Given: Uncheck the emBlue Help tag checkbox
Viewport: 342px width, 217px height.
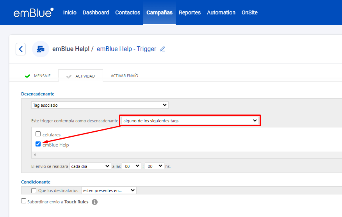Looking at the screenshot, I should [x=38, y=144].
